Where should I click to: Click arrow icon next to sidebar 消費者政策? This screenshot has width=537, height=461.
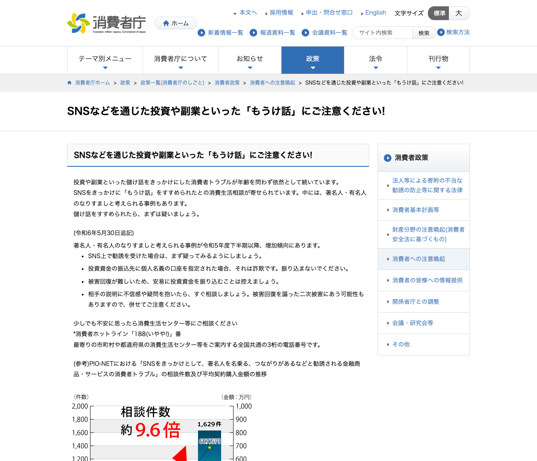point(388,158)
